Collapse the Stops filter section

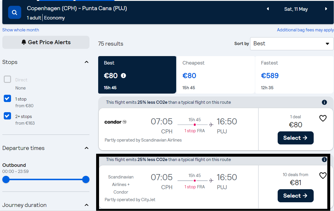click(87, 62)
